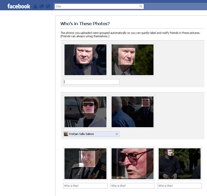The width and height of the screenshot is (207, 196).
Task: Click the small avatar in the name tag
Action: click(x=66, y=134)
